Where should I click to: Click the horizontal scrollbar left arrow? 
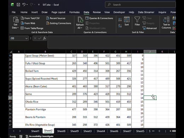[x=170, y=131]
